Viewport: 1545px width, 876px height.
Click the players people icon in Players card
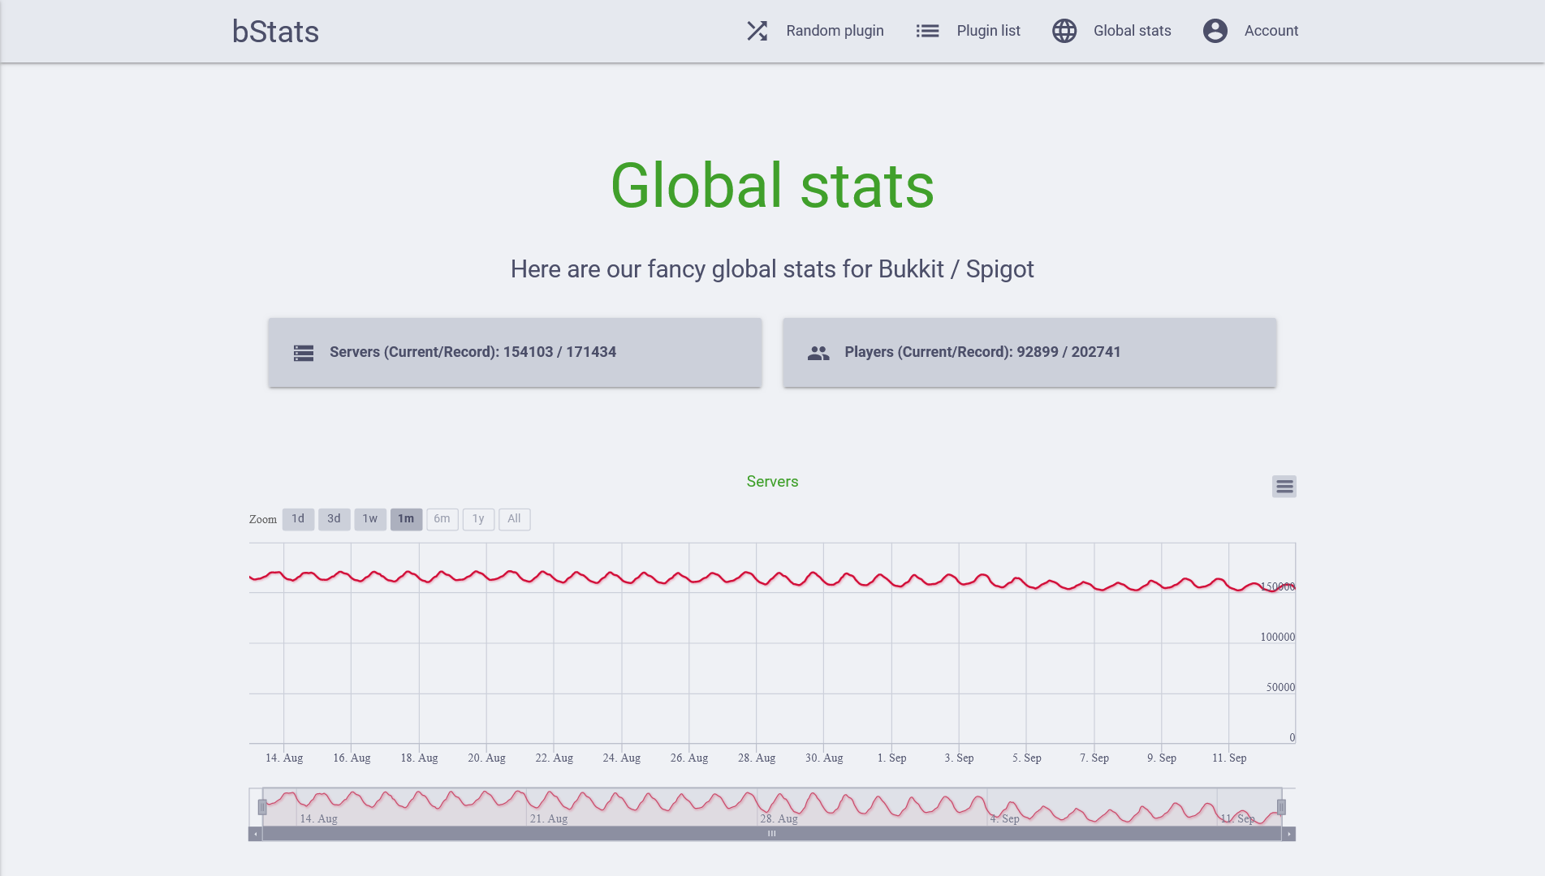pyautogui.click(x=818, y=353)
